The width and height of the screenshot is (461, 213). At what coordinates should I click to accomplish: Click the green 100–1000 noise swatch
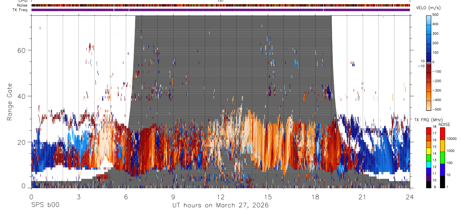point(442,157)
